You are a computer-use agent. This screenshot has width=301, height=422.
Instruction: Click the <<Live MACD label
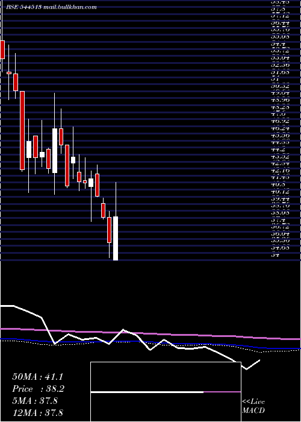tap(253, 406)
